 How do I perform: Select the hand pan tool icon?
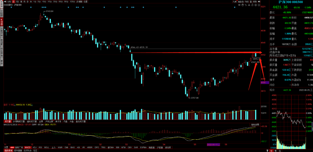(x=243, y=5)
